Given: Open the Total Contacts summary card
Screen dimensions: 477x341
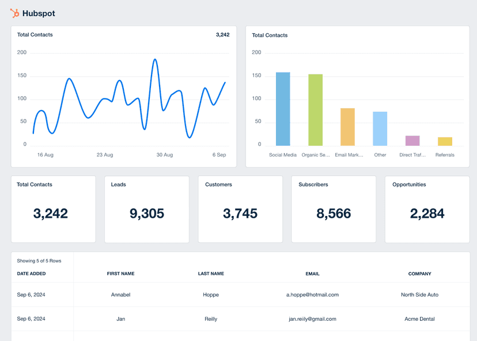Looking at the screenshot, I should click(53, 209).
